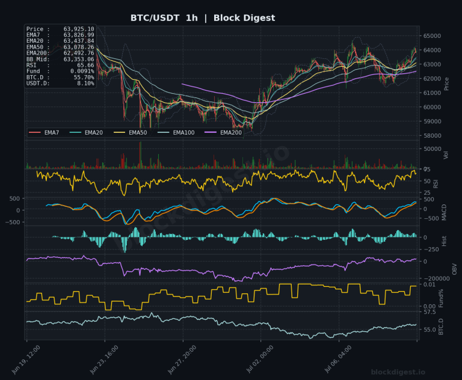
Task: Click the red EMA7 legend swatch
Action: [x=35, y=132]
